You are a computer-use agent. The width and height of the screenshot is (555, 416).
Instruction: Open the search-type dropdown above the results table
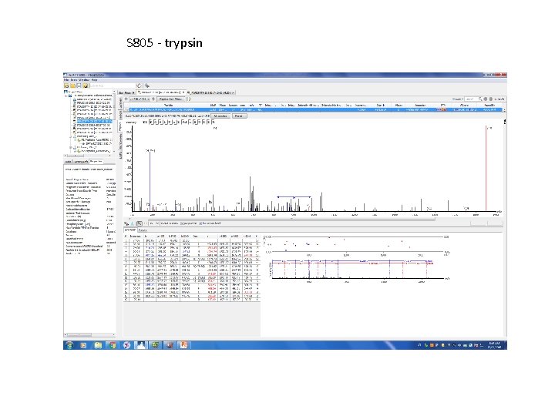pos(458,99)
